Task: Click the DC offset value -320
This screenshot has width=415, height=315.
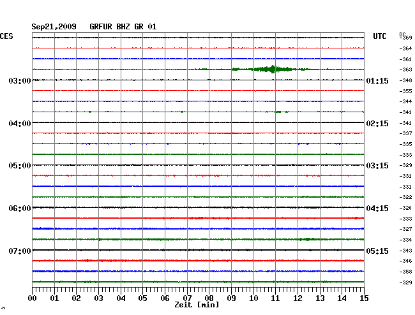Action: 405,208
